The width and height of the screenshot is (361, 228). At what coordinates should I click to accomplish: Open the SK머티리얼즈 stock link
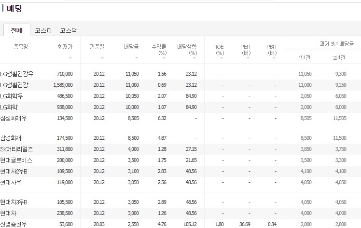(x=16, y=149)
